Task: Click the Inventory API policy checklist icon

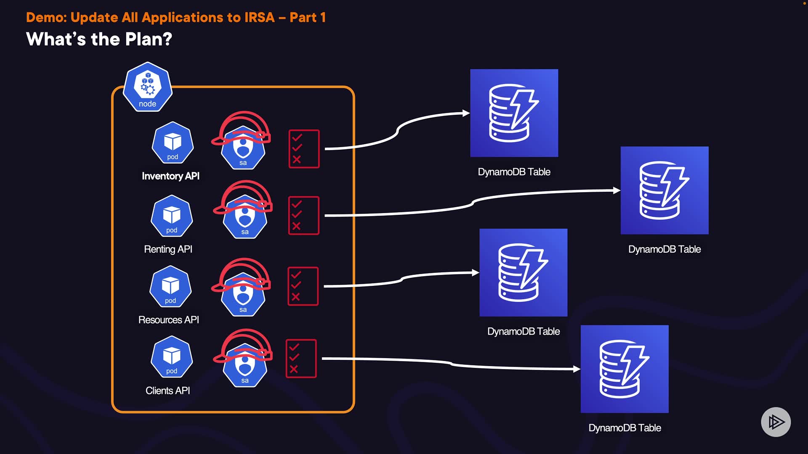Action: tap(304, 149)
